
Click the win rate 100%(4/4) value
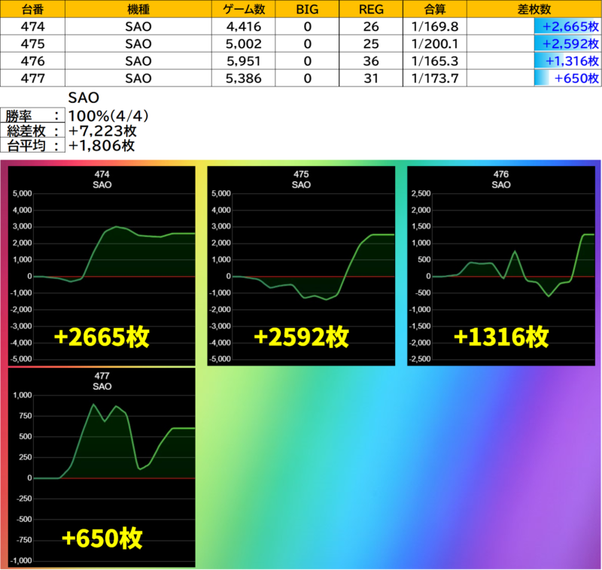(x=108, y=116)
